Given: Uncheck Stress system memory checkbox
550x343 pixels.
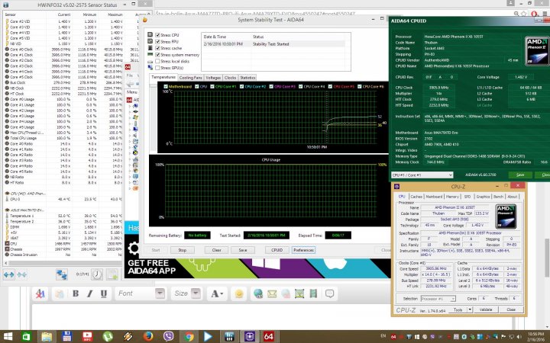Looking at the screenshot, I should coord(157,55).
